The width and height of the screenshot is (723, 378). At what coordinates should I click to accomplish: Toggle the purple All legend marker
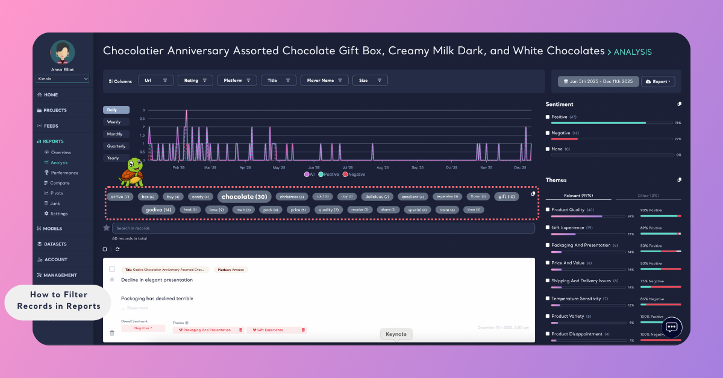click(306, 175)
